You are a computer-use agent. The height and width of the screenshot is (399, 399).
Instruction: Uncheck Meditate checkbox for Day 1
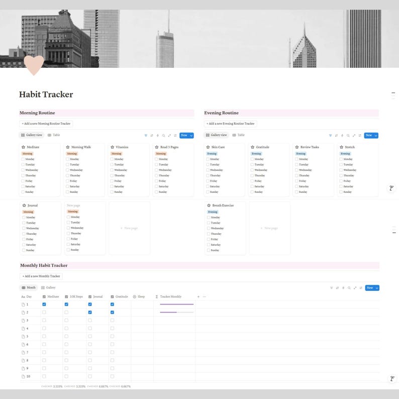tap(44, 305)
